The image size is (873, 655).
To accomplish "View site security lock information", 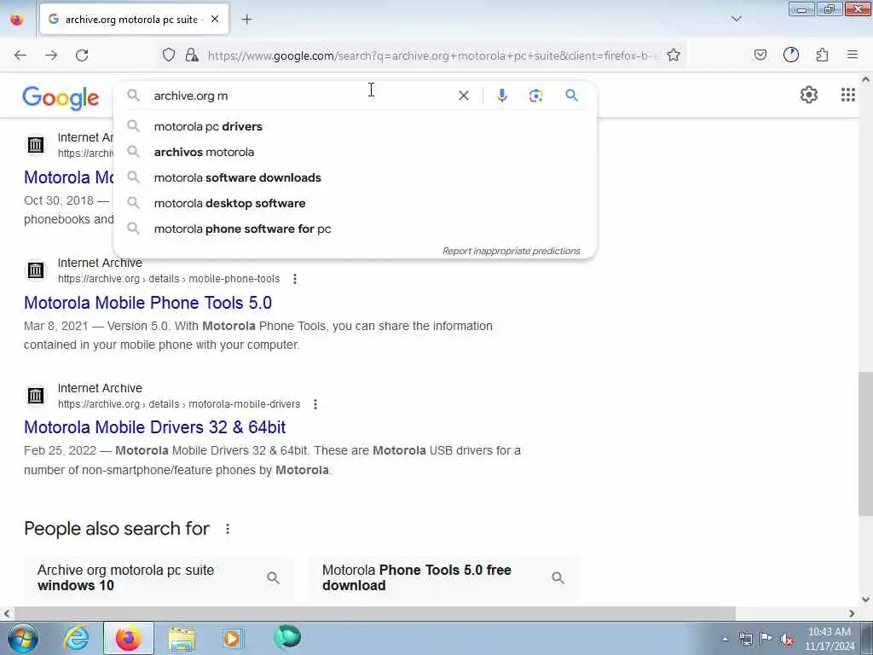I will click(x=192, y=55).
